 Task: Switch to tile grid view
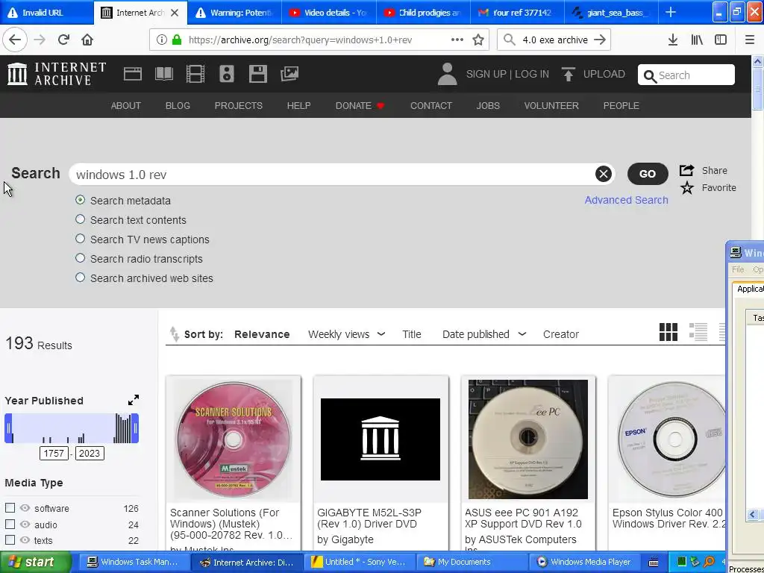(668, 332)
